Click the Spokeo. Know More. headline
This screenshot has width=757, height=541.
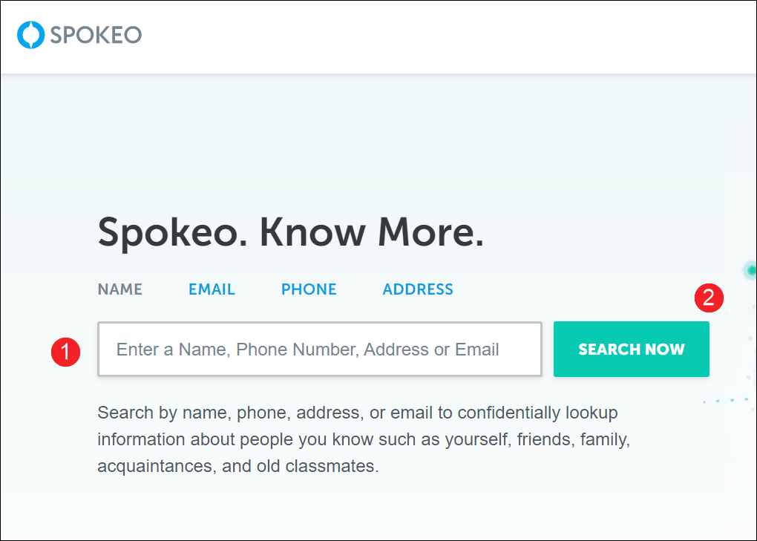[x=291, y=232]
